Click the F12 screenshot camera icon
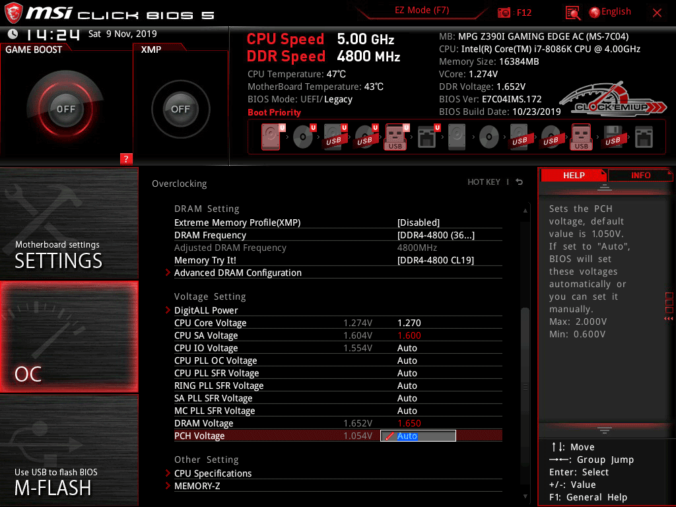Image resolution: width=676 pixels, height=507 pixels. pos(504,13)
